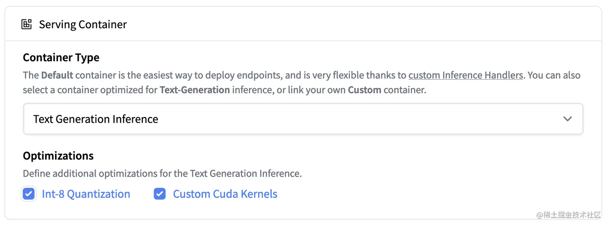Open the custom Inference Handlers link
Viewport: 608px width, 226px height.
coord(466,75)
